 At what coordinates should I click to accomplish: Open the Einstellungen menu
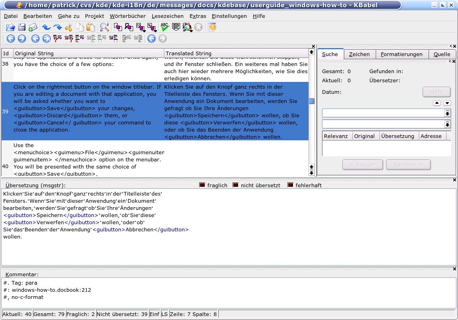tap(229, 16)
